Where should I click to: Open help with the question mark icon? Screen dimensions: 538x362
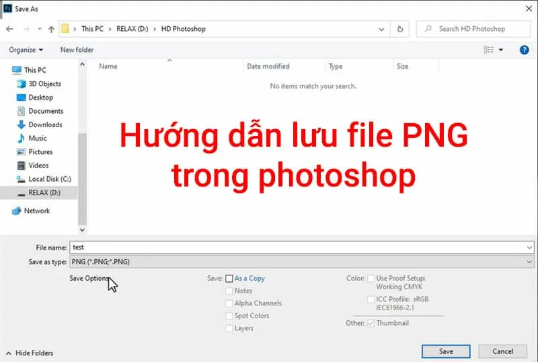[x=524, y=50]
